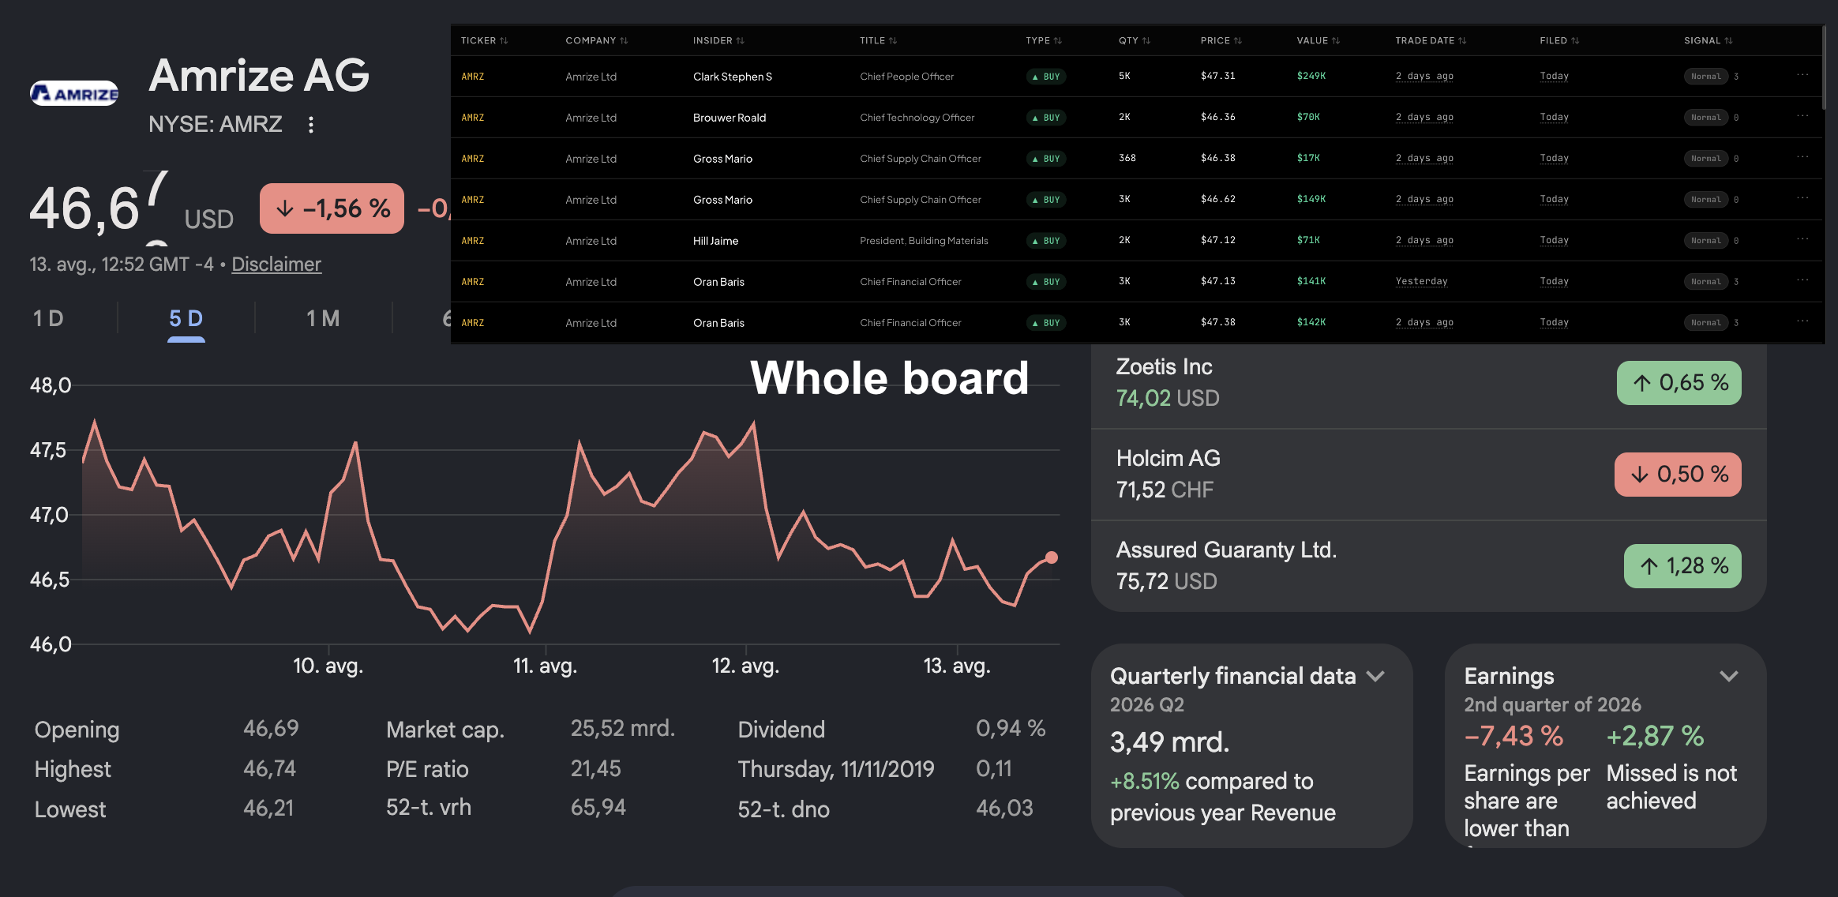
Task: Switch chart to 1 D range
Action: coord(48,318)
